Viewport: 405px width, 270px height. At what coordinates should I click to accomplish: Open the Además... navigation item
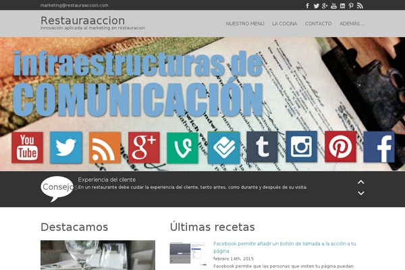click(x=352, y=24)
